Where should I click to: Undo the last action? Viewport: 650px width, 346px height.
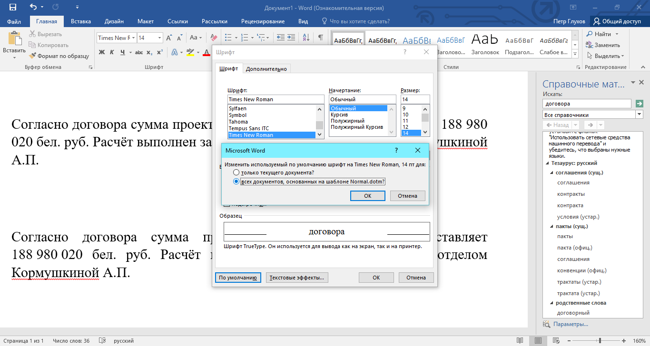33,7
